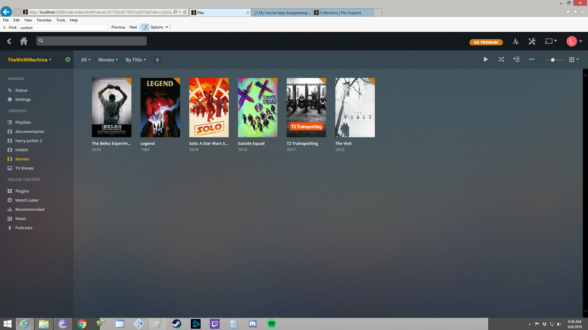Open the Suicide Squad poster
This screenshot has height=330, width=588.
click(x=258, y=108)
